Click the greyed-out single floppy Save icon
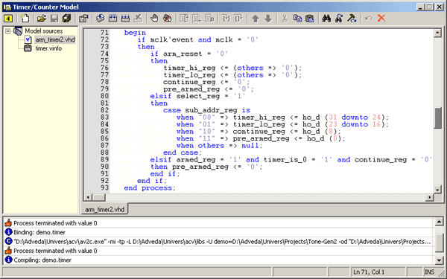 (x=54, y=19)
